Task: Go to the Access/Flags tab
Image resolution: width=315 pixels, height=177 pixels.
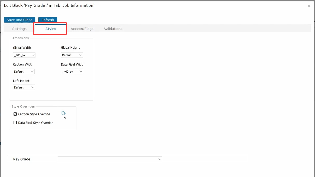Action: pos(82,29)
